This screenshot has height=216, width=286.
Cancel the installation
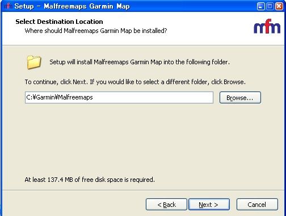point(257,205)
